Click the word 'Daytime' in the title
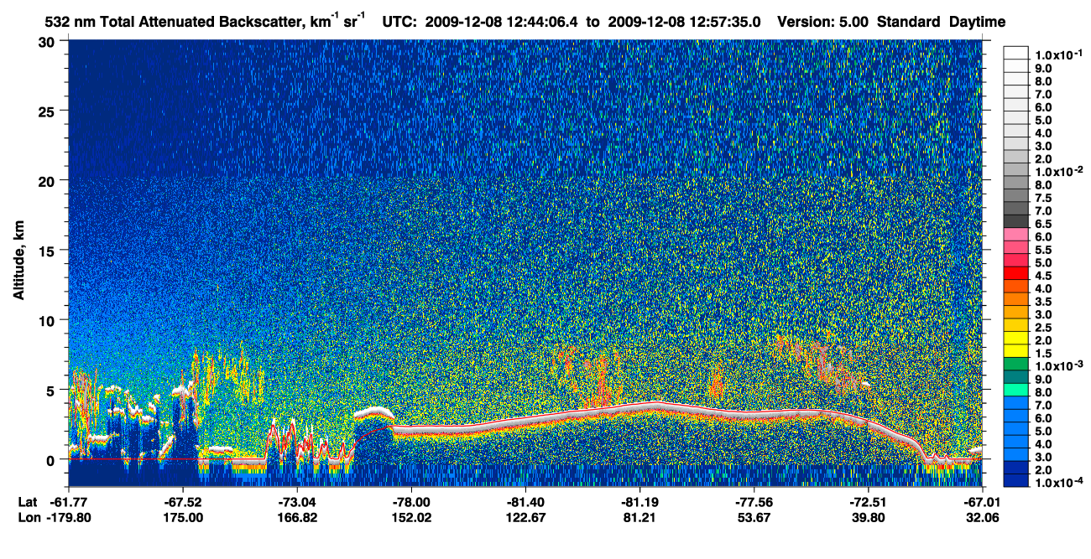 978,23
